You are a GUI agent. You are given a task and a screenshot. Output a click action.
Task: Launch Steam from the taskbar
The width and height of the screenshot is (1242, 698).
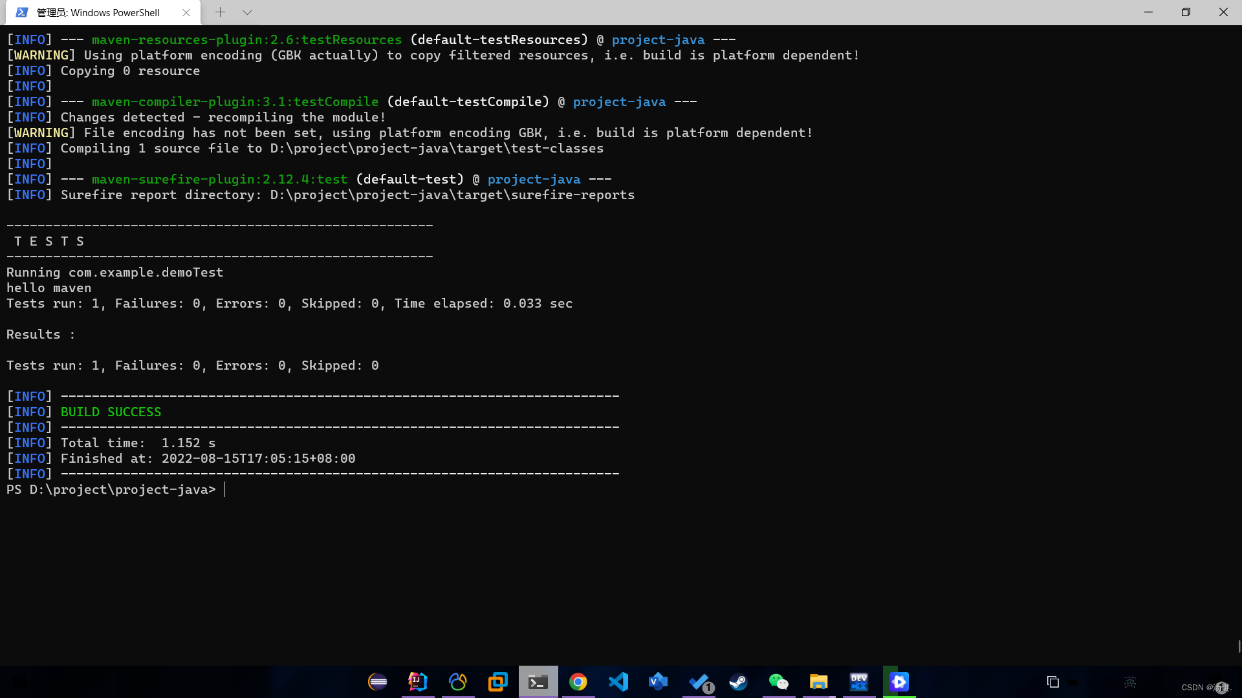[739, 682]
